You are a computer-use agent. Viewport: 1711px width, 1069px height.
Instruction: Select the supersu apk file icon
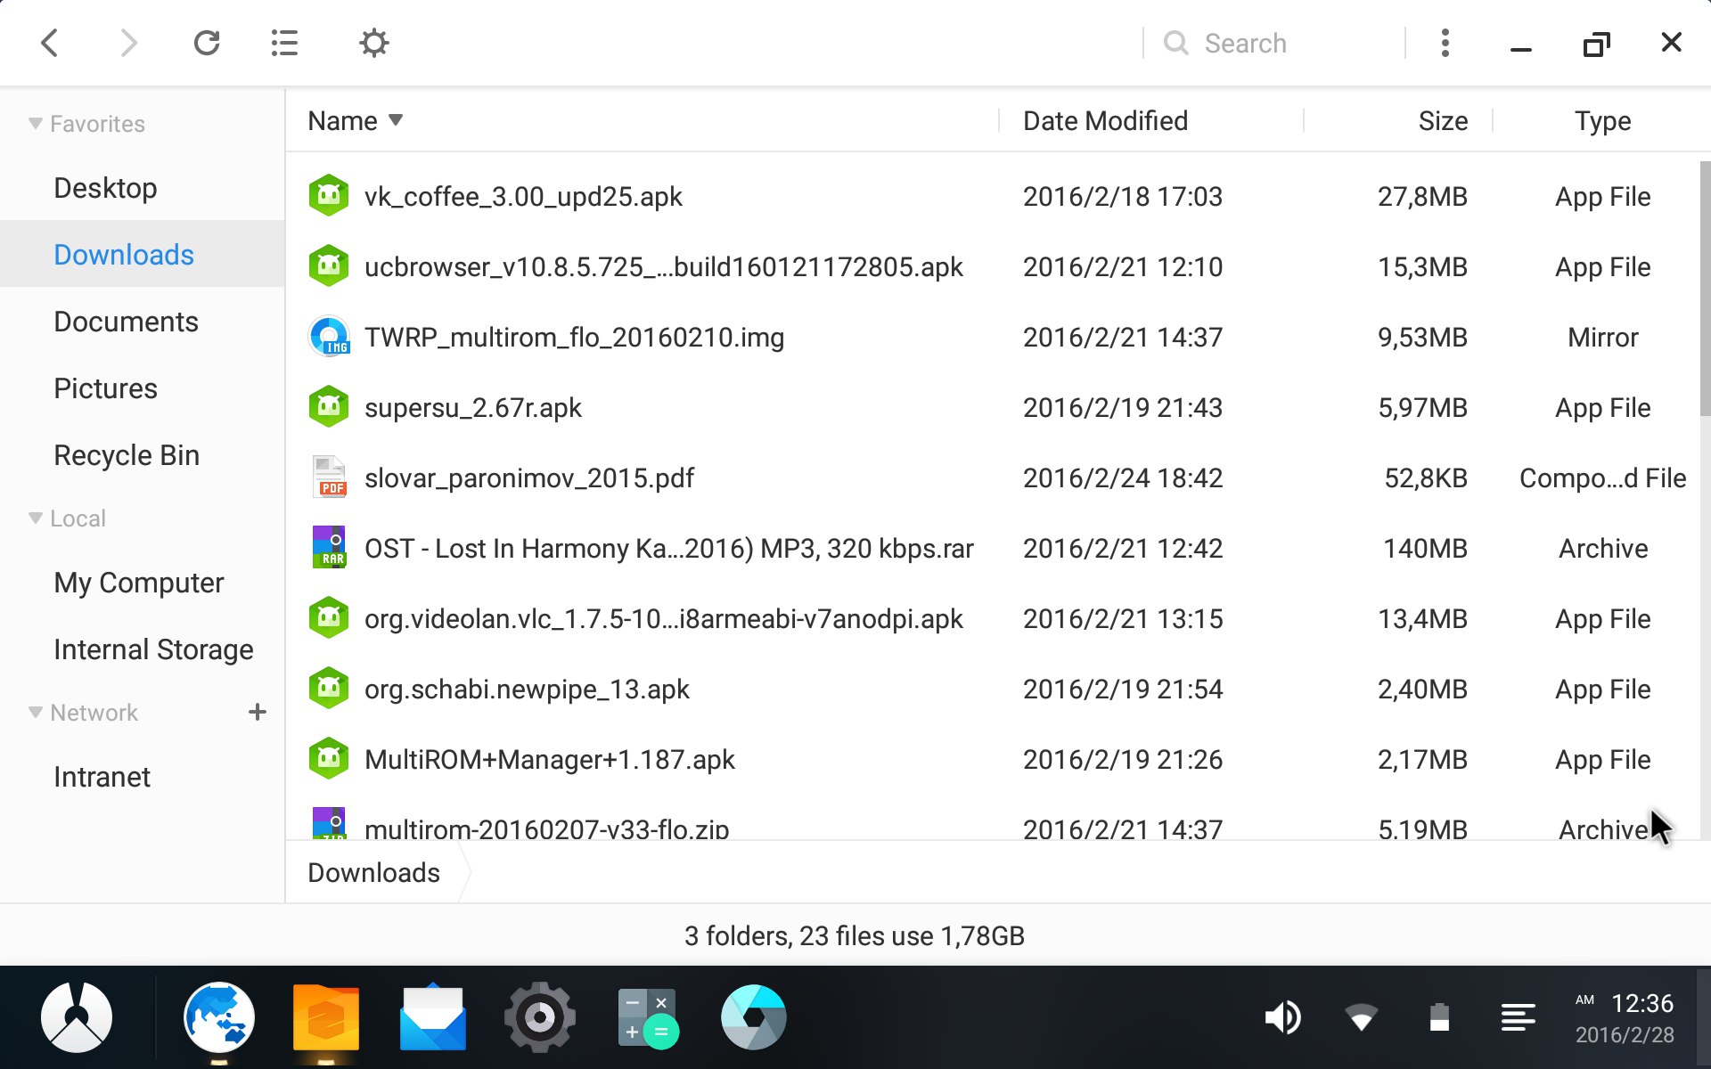tap(329, 407)
